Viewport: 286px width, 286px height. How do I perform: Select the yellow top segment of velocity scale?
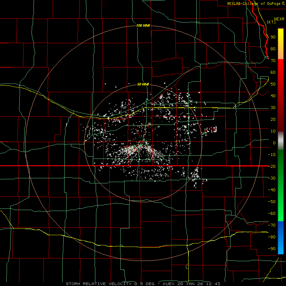(x=281, y=44)
